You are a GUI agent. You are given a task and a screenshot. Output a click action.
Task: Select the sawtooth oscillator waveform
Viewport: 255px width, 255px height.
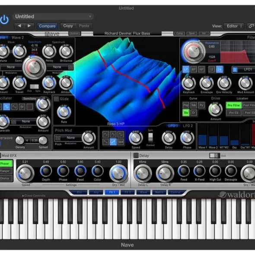[14, 107]
